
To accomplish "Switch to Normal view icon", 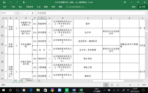I will [106, 85].
